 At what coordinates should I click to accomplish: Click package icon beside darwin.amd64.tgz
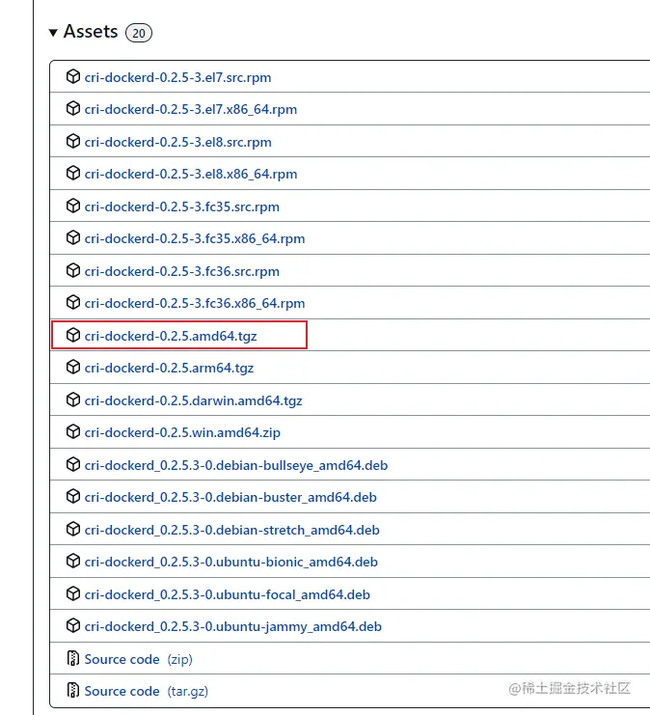click(x=73, y=399)
